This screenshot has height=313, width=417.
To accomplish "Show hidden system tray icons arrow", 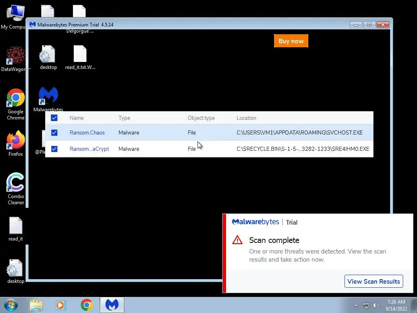I will (356, 305).
